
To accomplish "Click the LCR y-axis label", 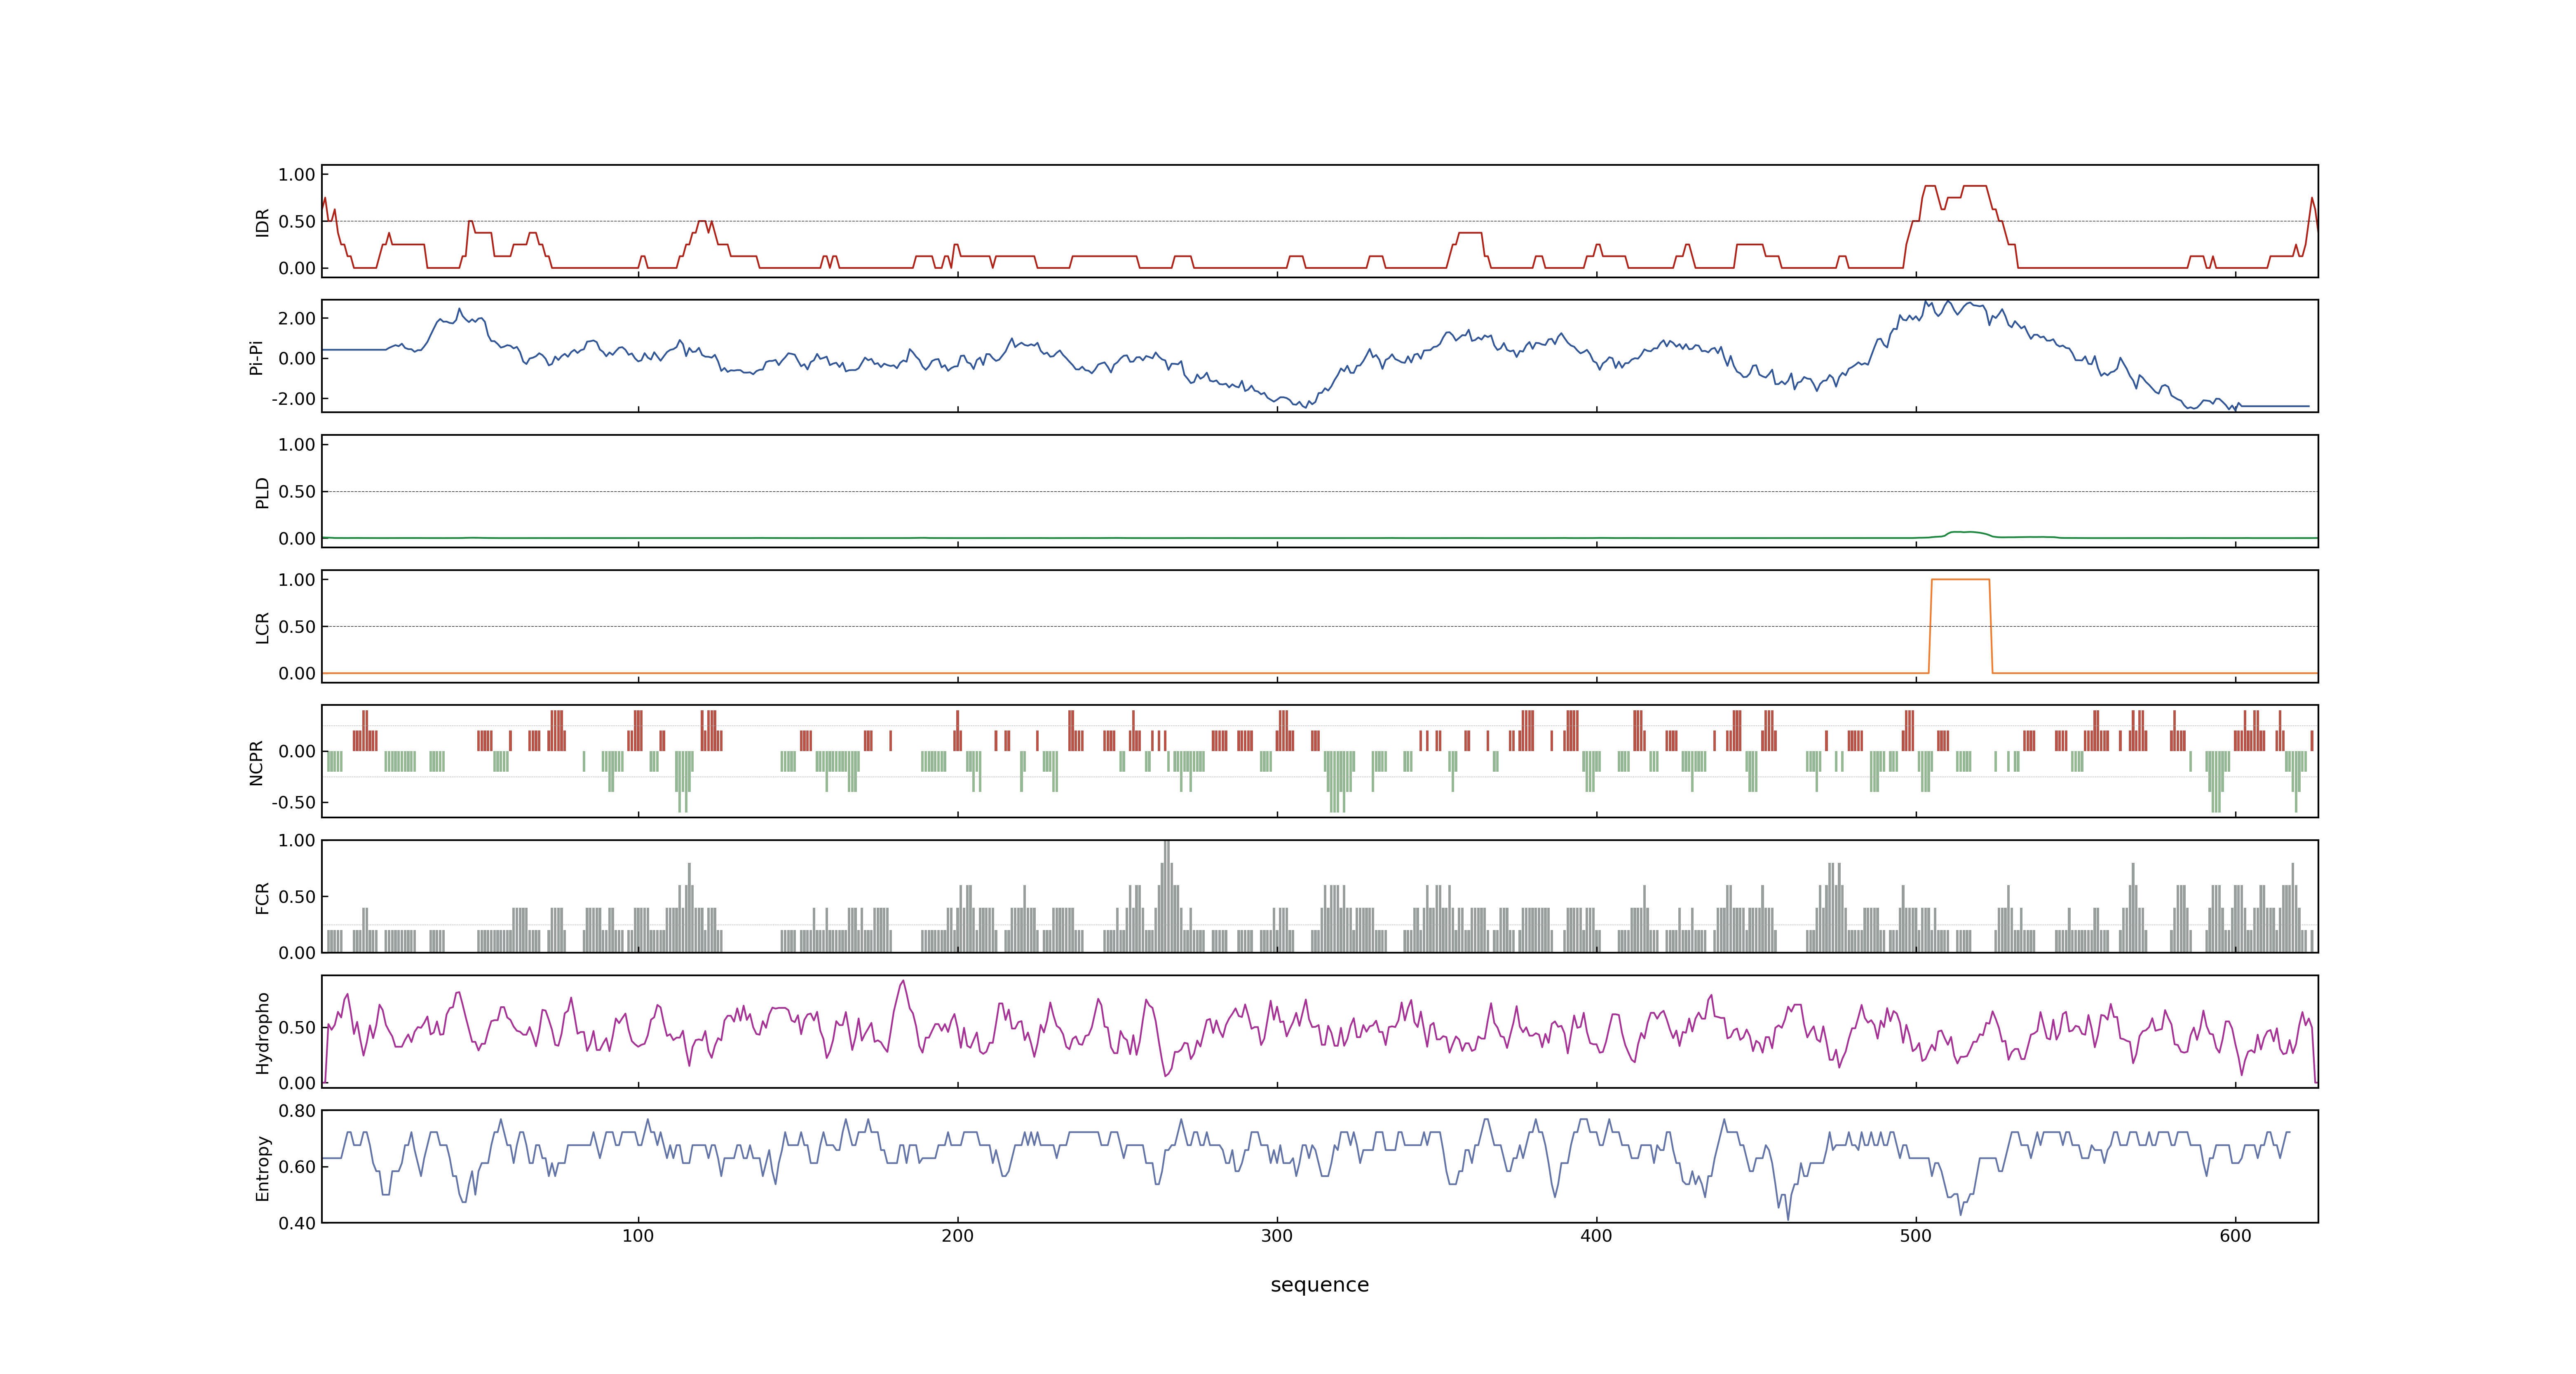I will pyautogui.click(x=263, y=627).
